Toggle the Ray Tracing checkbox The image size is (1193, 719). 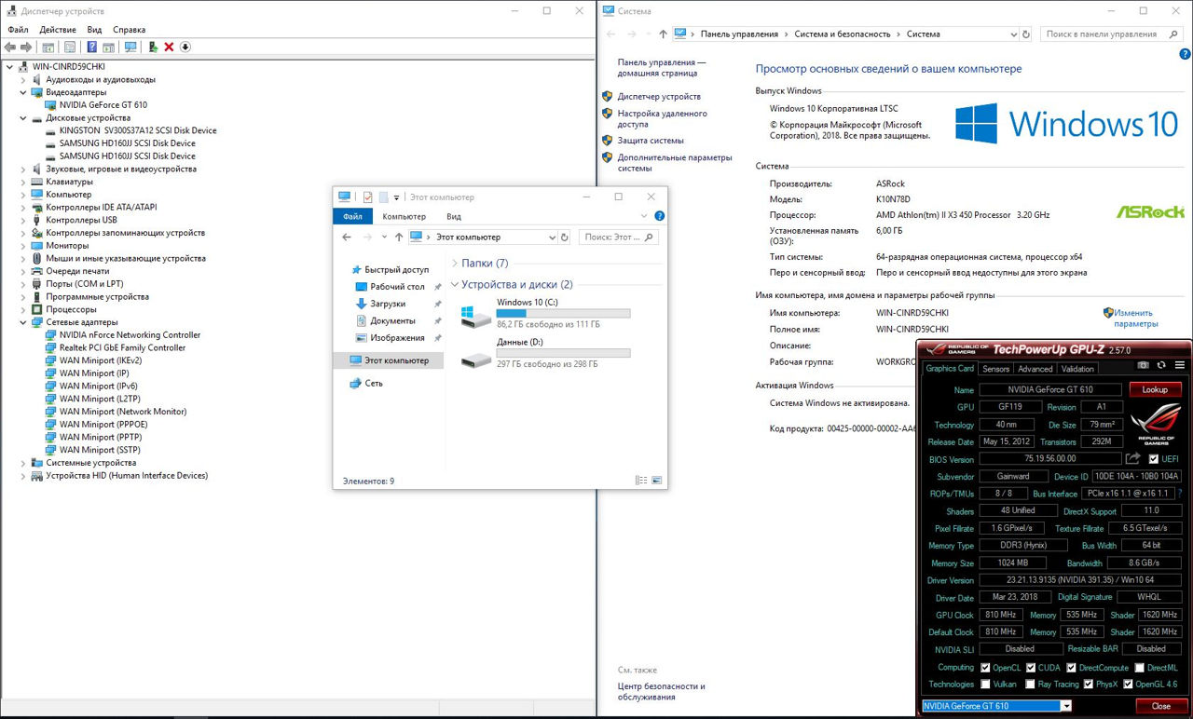click(x=1031, y=684)
